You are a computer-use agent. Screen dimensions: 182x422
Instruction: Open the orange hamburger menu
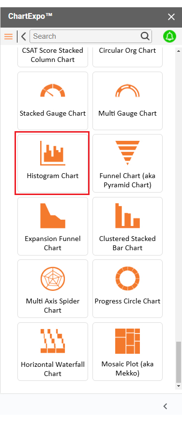click(9, 36)
